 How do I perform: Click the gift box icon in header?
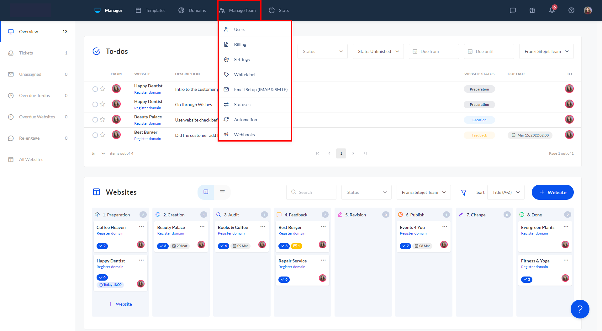click(x=532, y=10)
